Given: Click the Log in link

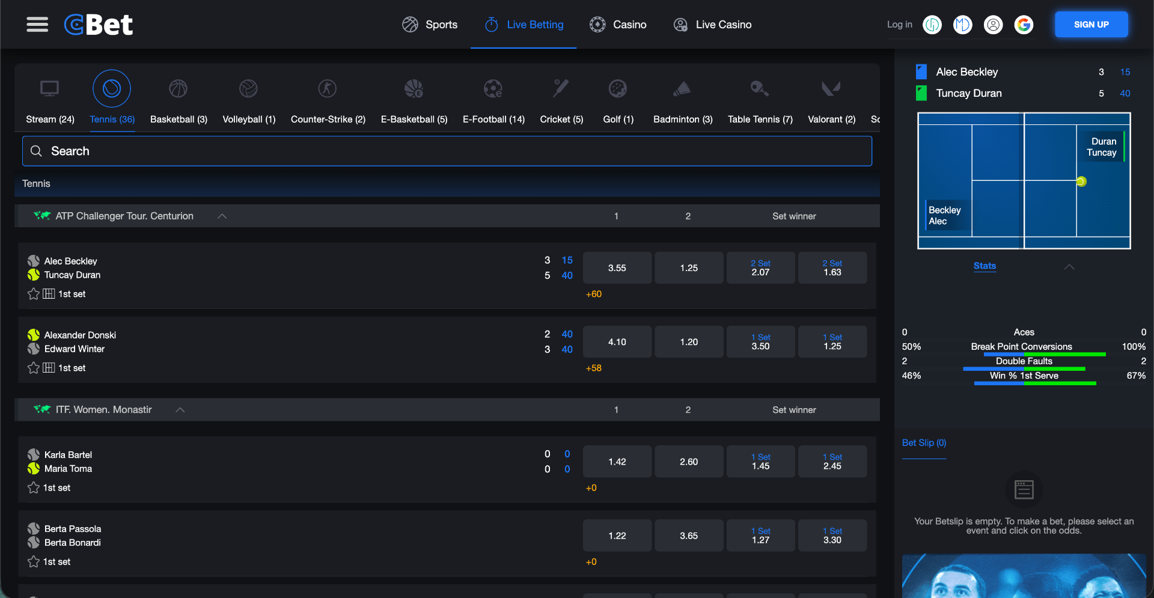Looking at the screenshot, I should (899, 25).
